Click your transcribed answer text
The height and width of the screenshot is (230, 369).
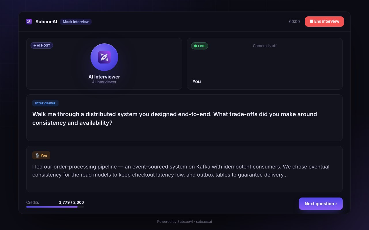(x=181, y=171)
